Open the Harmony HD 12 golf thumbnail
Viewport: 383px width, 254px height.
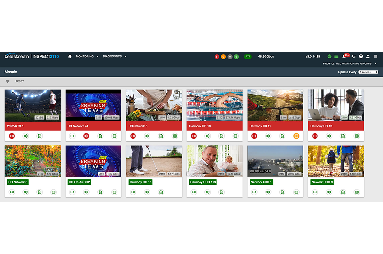click(x=154, y=161)
